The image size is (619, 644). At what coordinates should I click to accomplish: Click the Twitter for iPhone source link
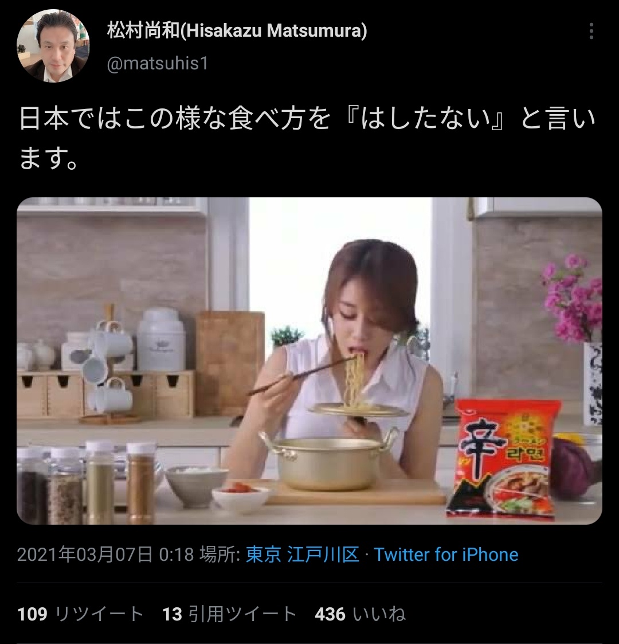tap(446, 555)
